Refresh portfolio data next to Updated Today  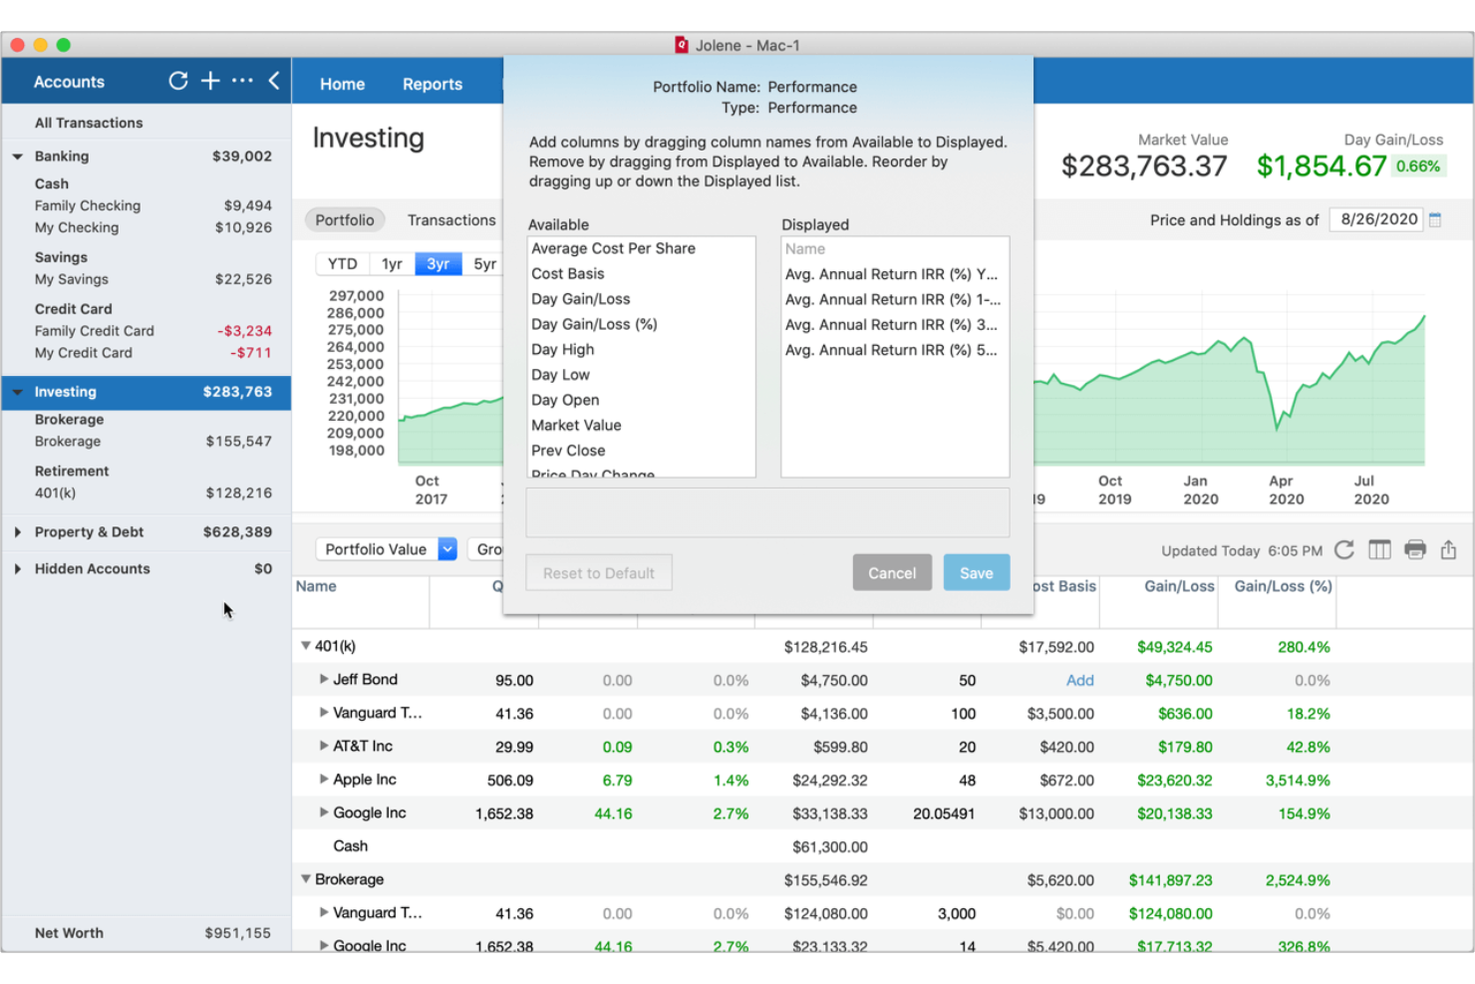point(1344,549)
